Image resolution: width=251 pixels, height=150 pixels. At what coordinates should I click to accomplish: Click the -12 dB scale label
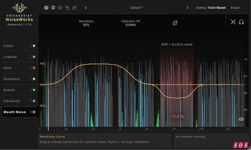pyautogui.click(x=245, y=59)
